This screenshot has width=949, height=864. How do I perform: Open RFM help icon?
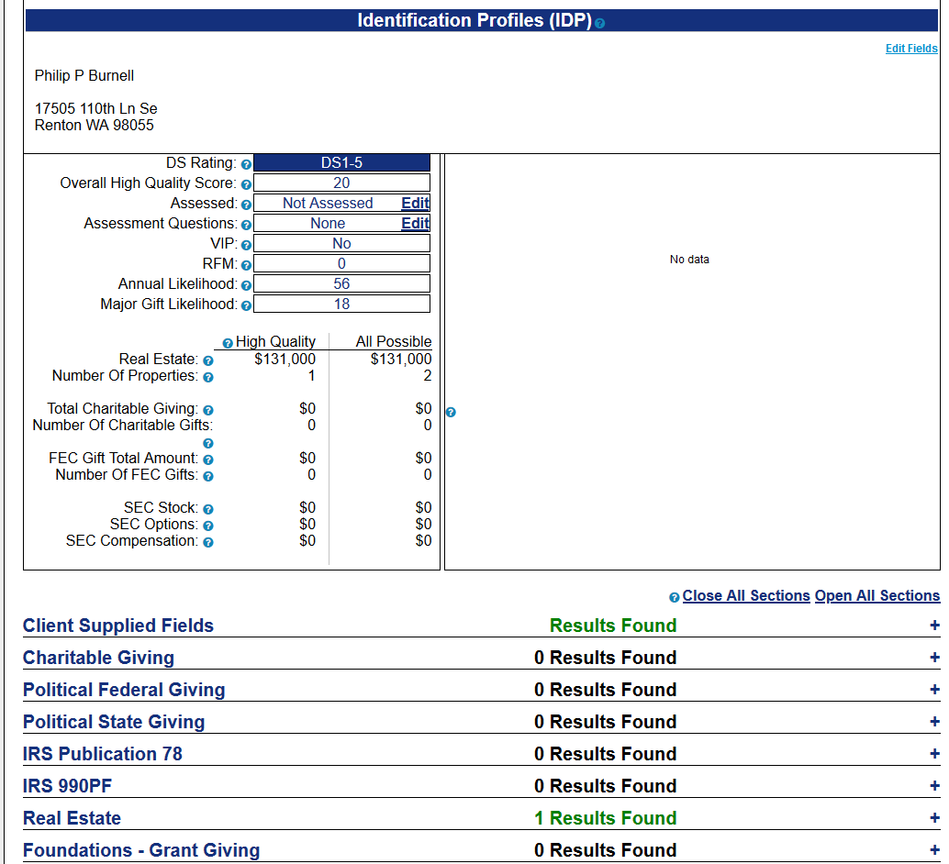pos(246,266)
